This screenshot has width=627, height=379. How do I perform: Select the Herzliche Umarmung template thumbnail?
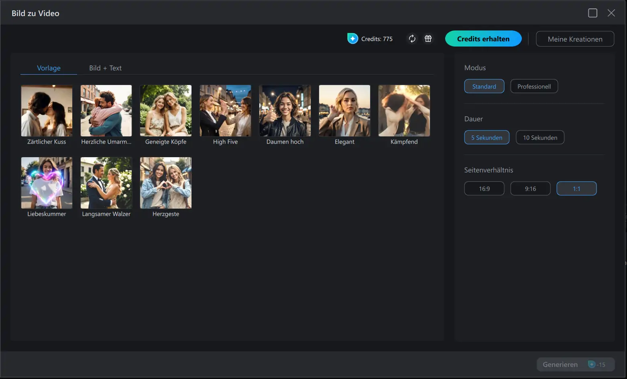tap(106, 111)
